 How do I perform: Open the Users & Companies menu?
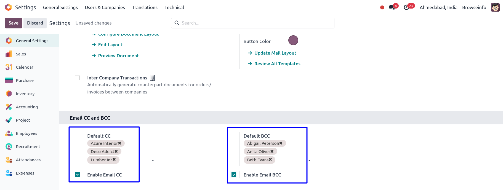105,7
